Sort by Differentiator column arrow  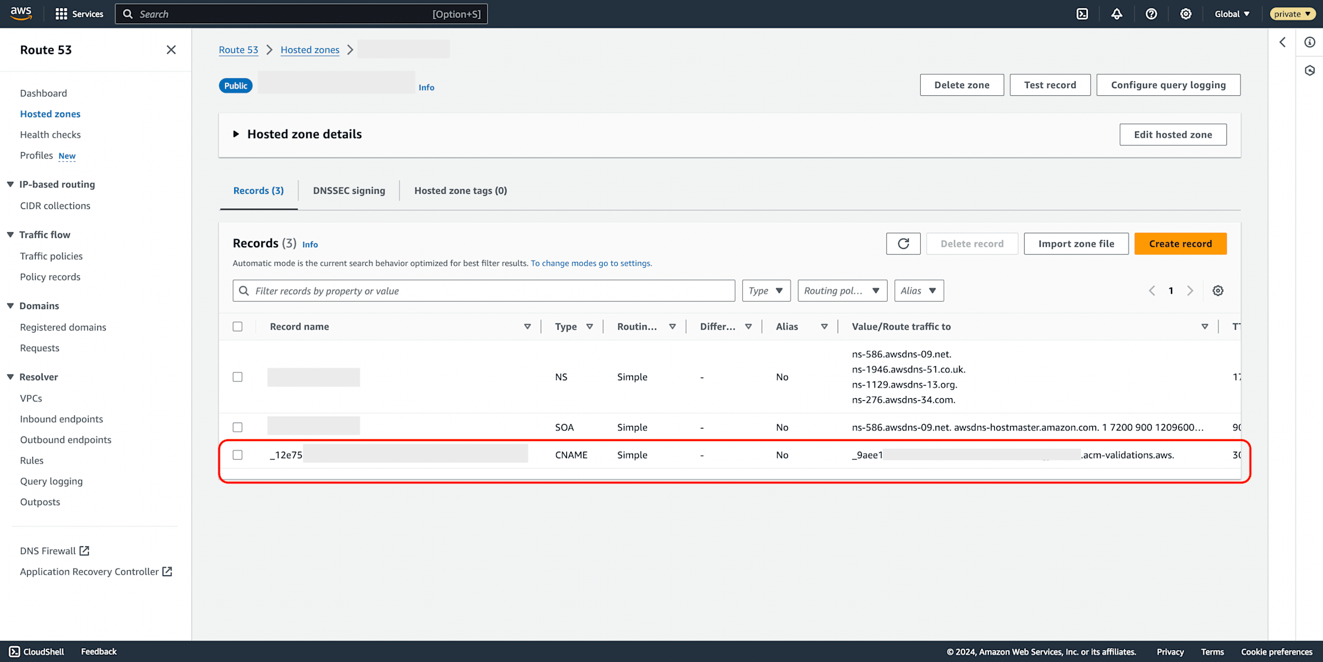tap(748, 327)
